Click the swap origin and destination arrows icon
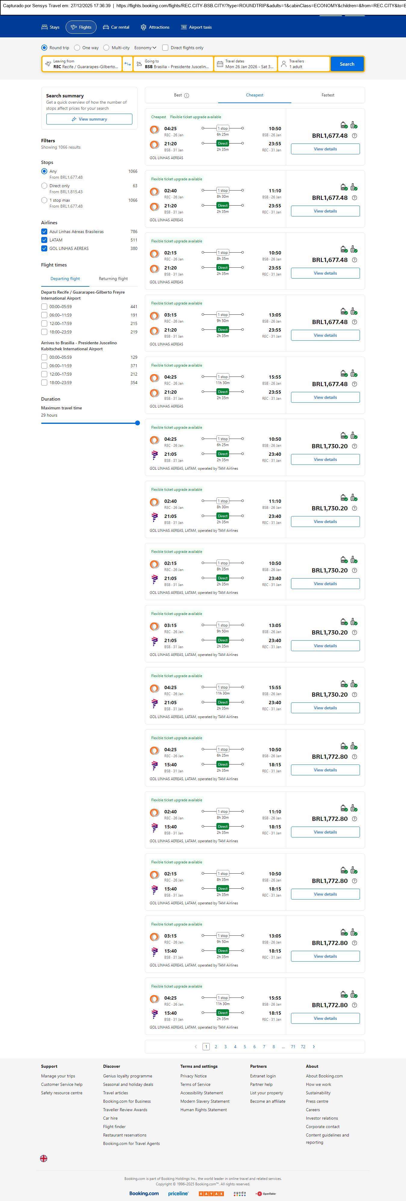 point(128,64)
